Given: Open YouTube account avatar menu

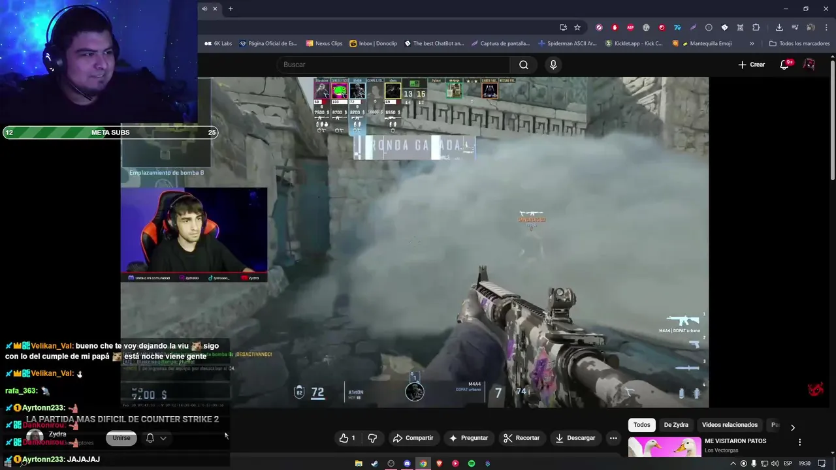Looking at the screenshot, I should point(809,65).
